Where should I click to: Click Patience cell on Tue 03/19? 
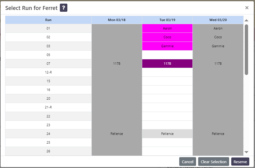point(167,134)
